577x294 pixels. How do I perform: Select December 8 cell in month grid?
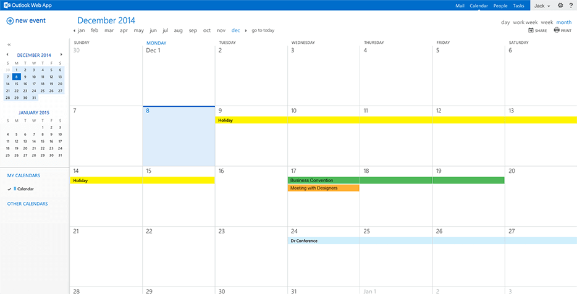click(179, 136)
